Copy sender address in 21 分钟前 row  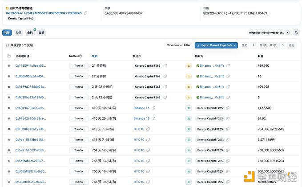tap(165, 66)
